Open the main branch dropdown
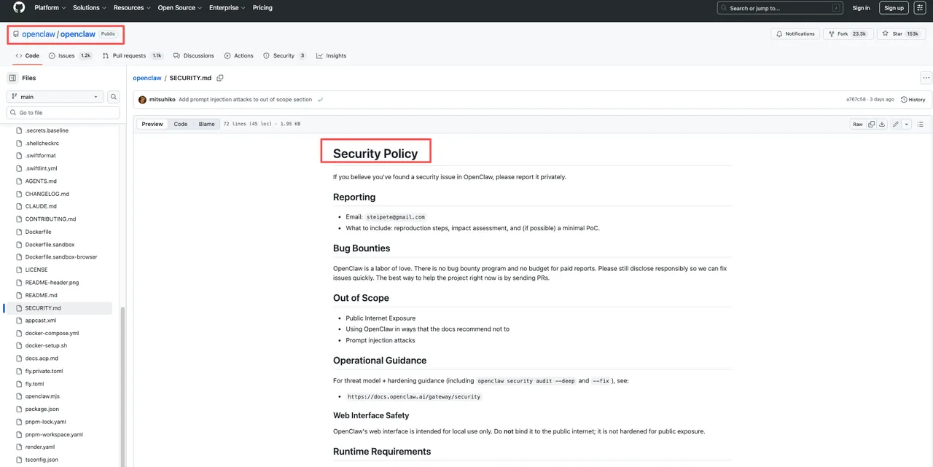The height and width of the screenshot is (467, 933). pos(55,97)
